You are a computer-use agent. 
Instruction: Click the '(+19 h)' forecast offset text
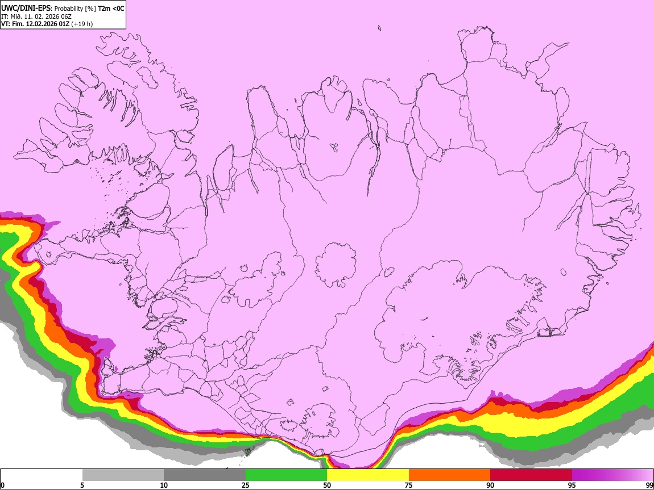tap(82, 24)
